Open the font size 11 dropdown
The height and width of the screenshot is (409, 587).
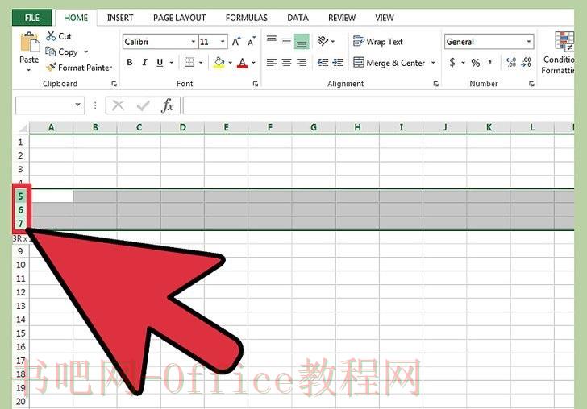(223, 42)
